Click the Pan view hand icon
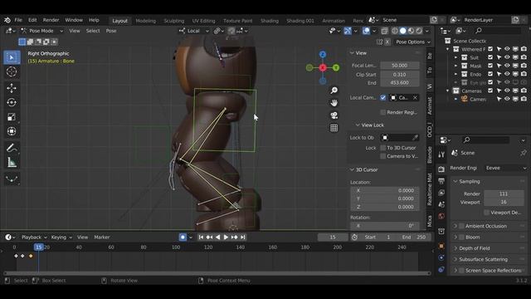This screenshot has height=299, width=531. point(334,103)
